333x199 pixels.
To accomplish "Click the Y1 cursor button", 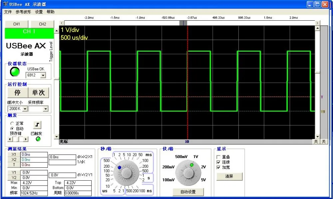I will click(14, 172).
